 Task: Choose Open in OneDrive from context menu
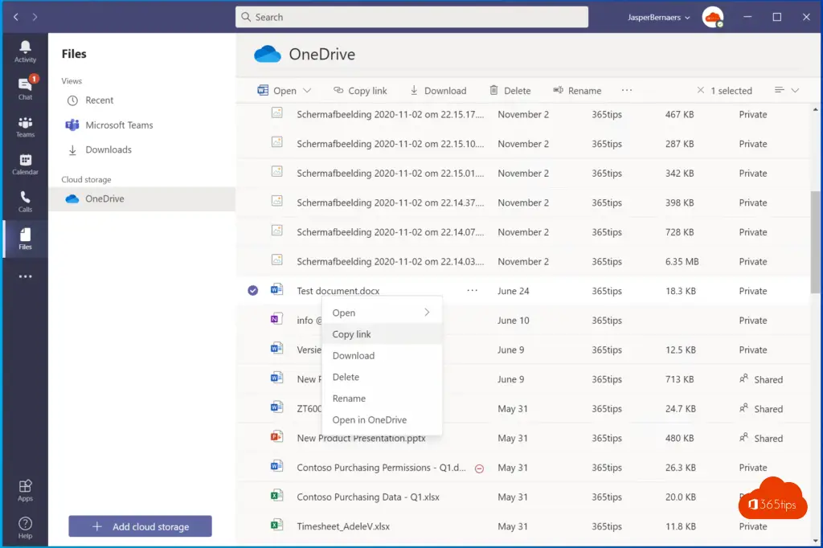[382, 420]
